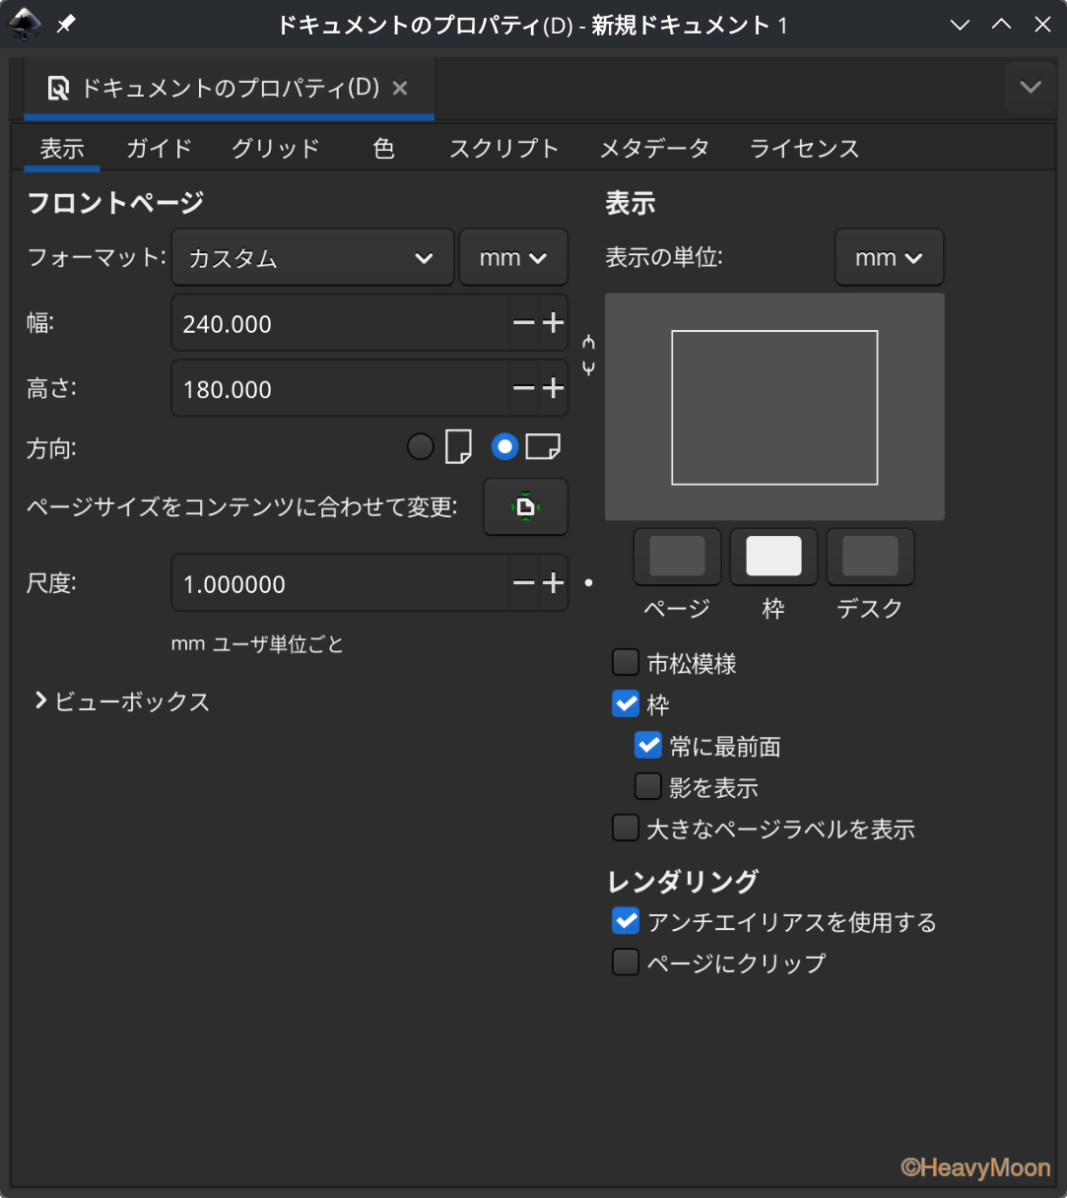Enable the 市松模様 checkerboard checkbox
Image resolution: width=1067 pixels, height=1198 pixels.
tap(626, 663)
